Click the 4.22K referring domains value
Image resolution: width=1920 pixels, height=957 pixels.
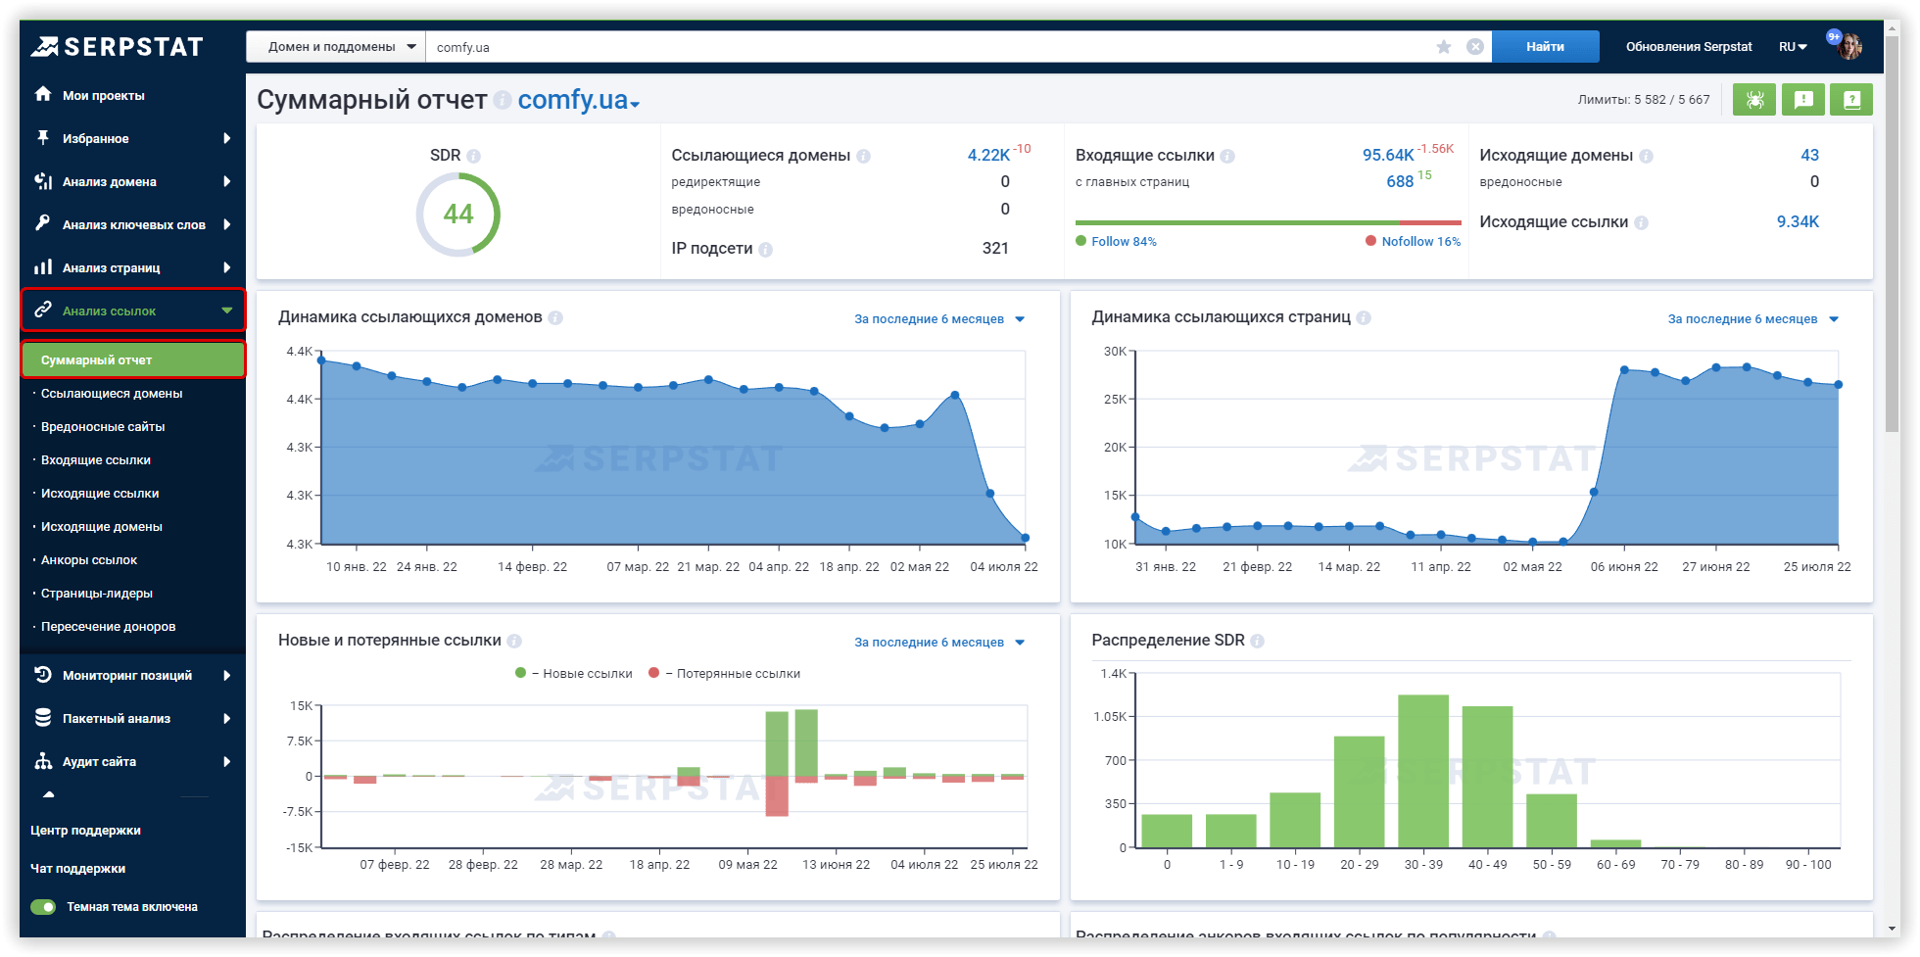(988, 155)
